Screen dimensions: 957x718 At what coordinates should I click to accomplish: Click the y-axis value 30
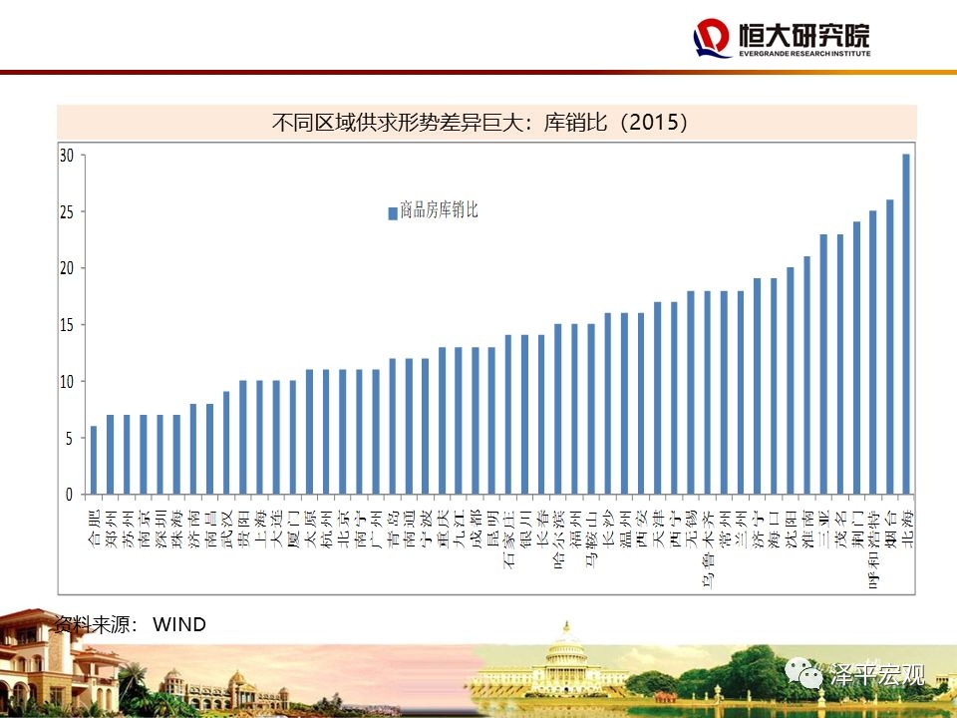(x=67, y=156)
